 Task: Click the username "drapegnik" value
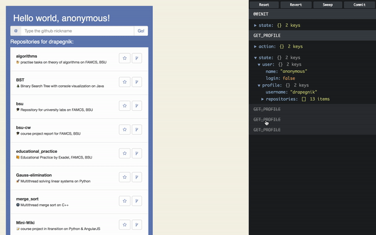coord(303,92)
